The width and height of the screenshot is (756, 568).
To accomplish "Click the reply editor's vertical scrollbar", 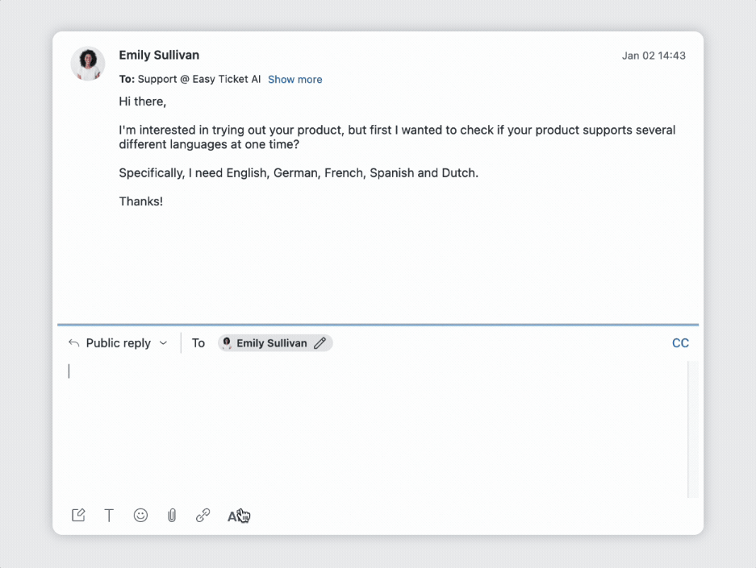I will click(691, 427).
